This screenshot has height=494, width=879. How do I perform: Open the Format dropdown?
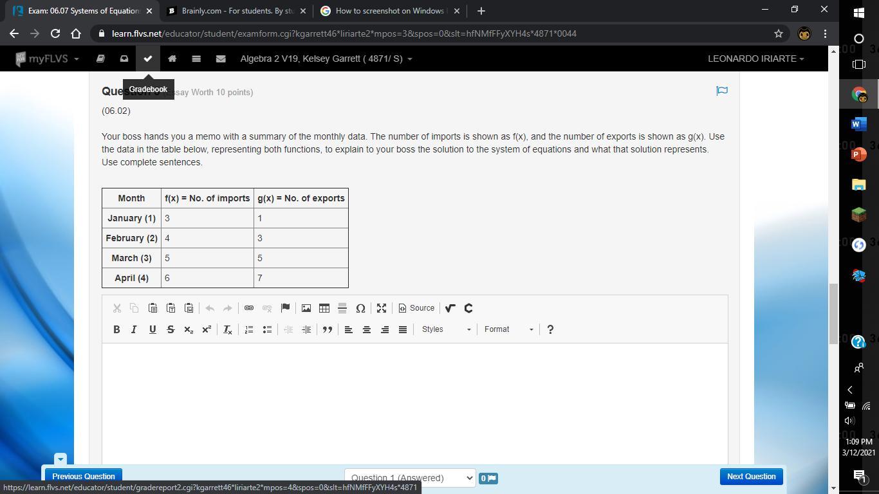(x=509, y=329)
